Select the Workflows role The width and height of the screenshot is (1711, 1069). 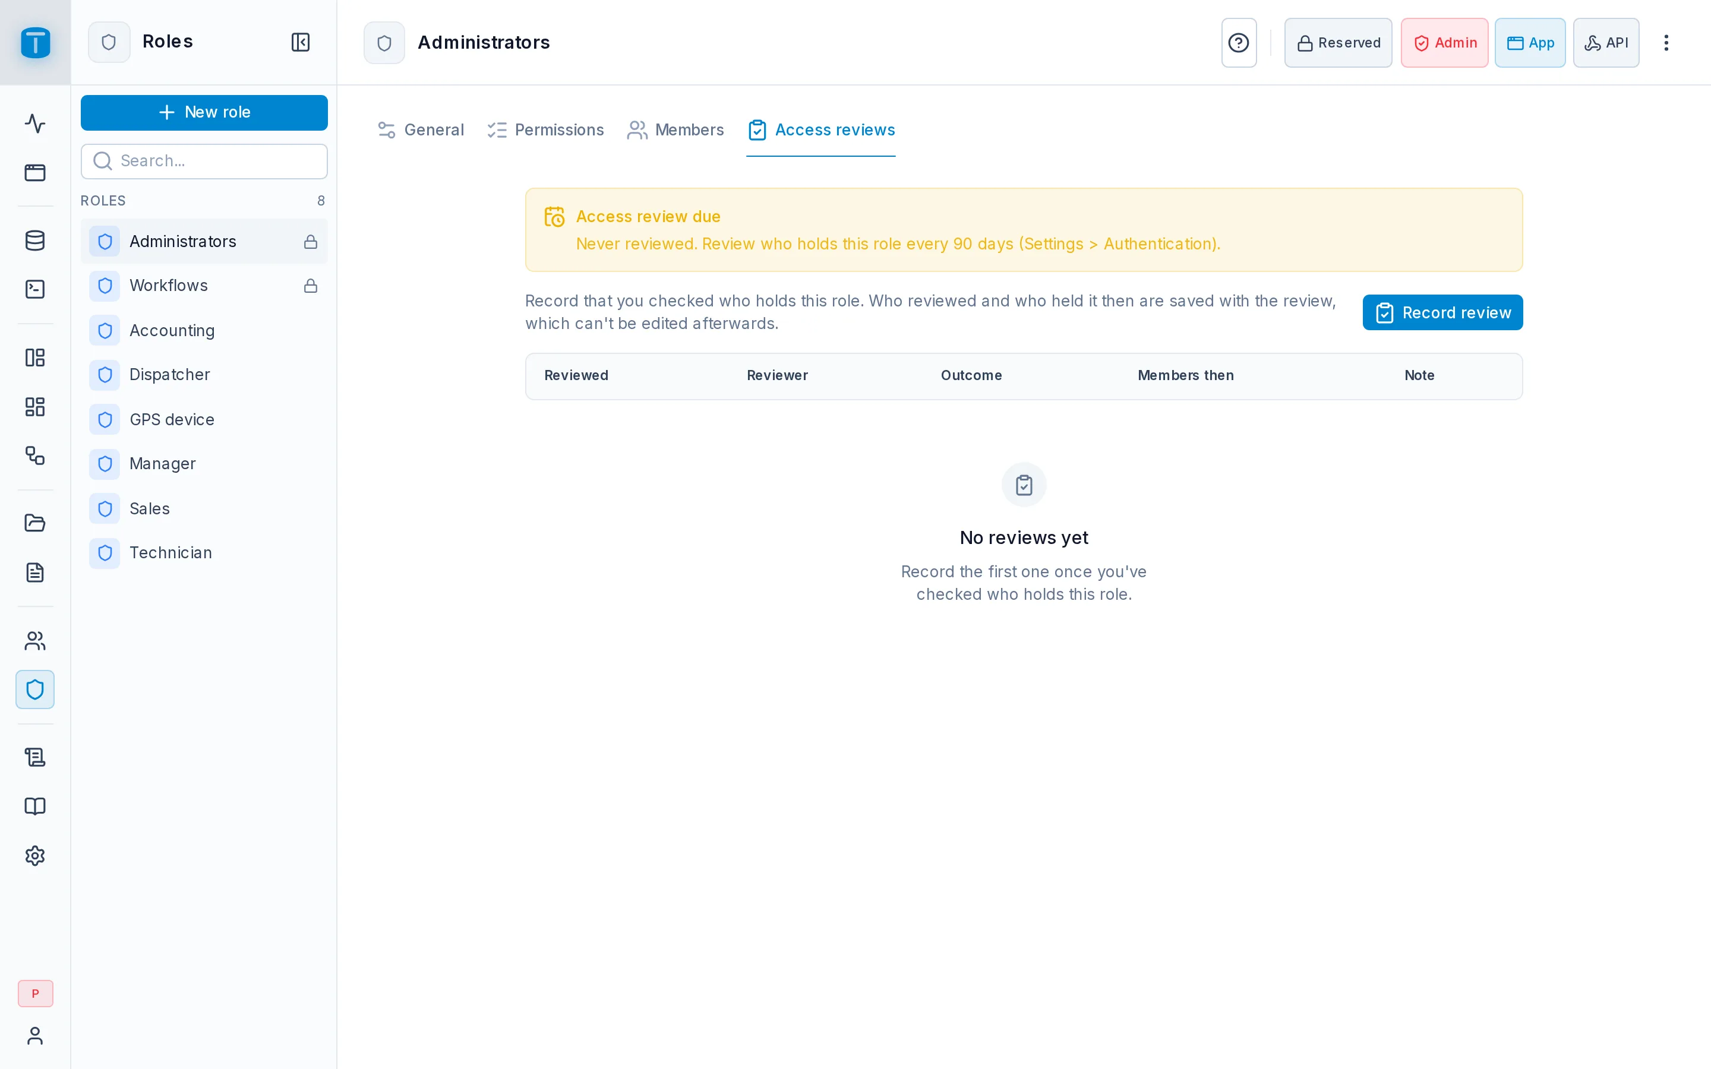(x=204, y=286)
